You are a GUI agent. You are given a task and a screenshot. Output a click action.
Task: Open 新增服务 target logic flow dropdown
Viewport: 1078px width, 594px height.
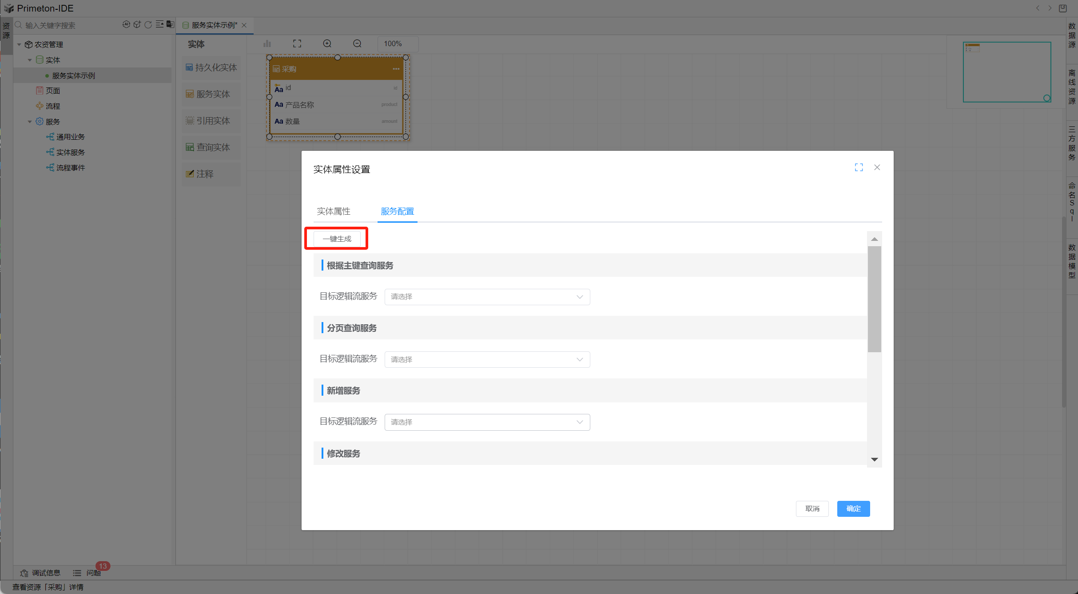[x=487, y=422]
